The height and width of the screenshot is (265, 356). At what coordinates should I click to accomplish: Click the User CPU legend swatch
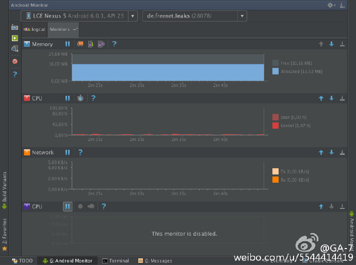point(276,117)
